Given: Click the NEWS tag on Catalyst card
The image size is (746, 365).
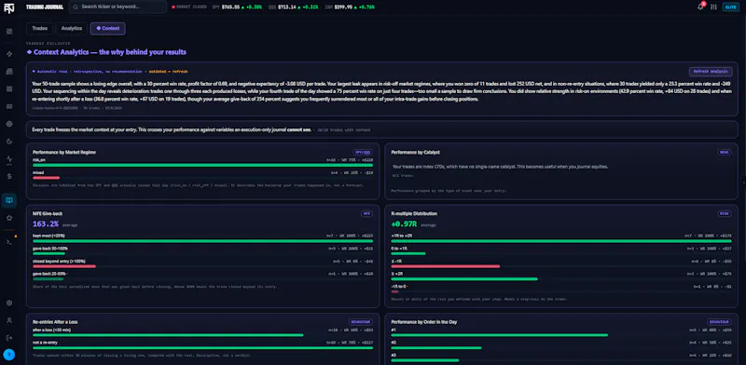Looking at the screenshot, I should click(x=725, y=153).
